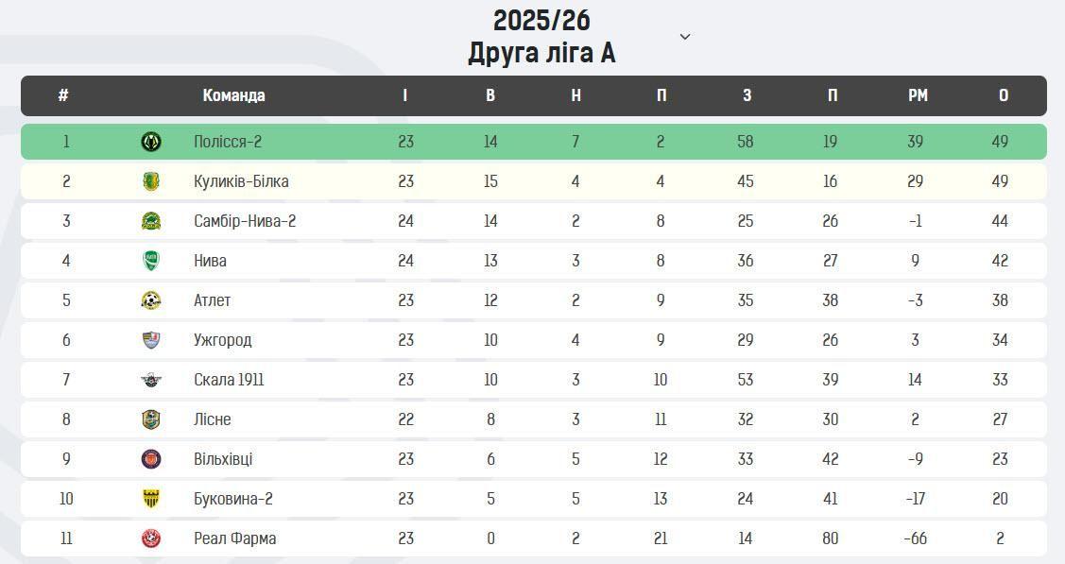Open the Куликів-Білка team link

241,181
